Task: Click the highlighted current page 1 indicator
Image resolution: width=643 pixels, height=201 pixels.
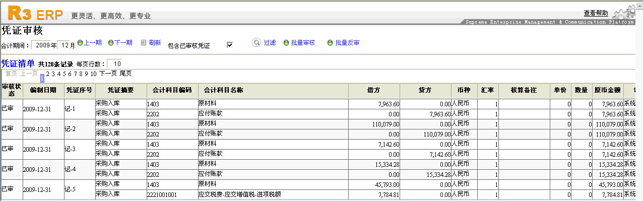Action: (x=42, y=78)
